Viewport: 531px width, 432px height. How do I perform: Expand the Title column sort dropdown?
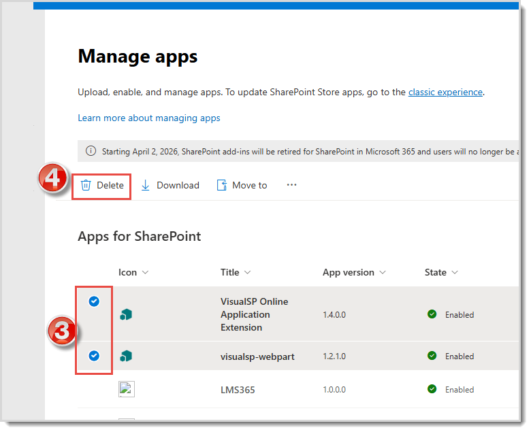pyautogui.click(x=247, y=273)
